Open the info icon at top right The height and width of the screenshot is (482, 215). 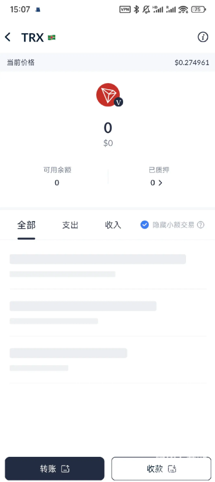click(x=203, y=37)
